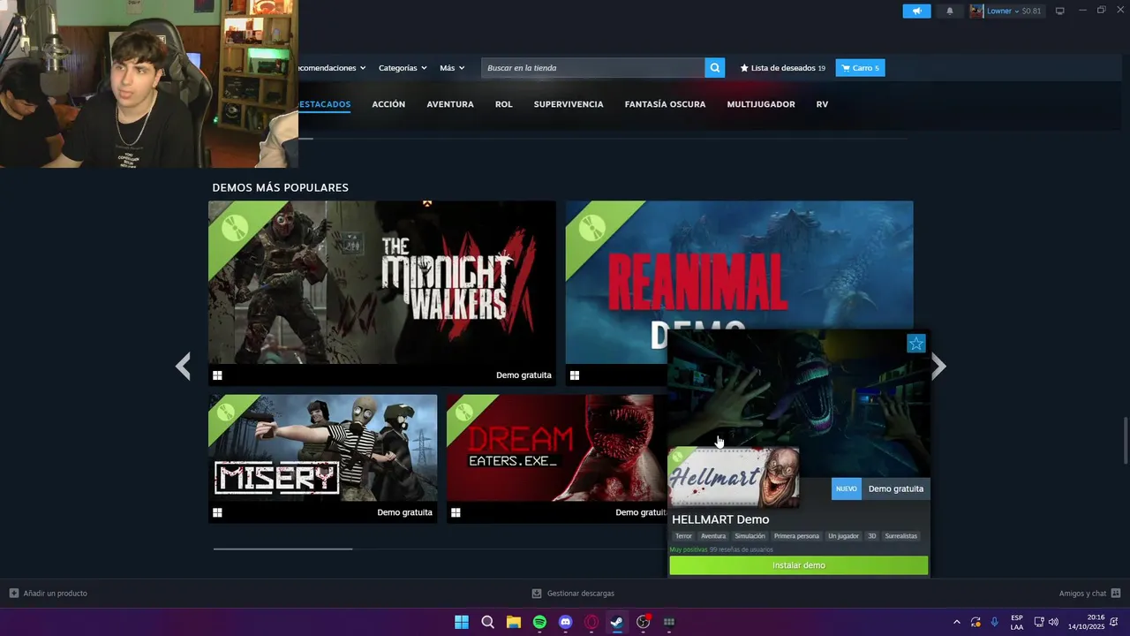Select the Multijugador tab
Image resolution: width=1130 pixels, height=636 pixels.
pyautogui.click(x=761, y=104)
